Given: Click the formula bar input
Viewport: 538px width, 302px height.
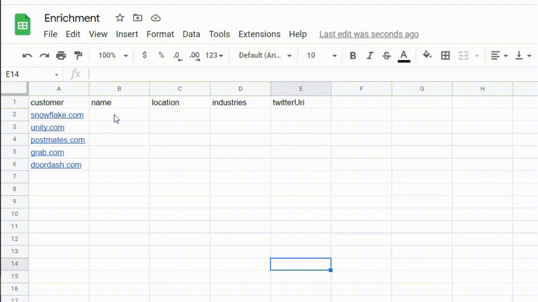Looking at the screenshot, I should (x=312, y=74).
